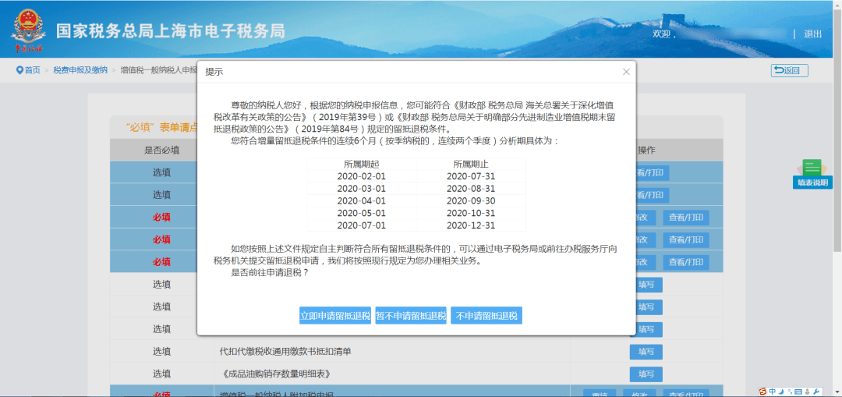Choose 暂不申请留抵退税
This screenshot has width=842, height=397.
tap(411, 316)
